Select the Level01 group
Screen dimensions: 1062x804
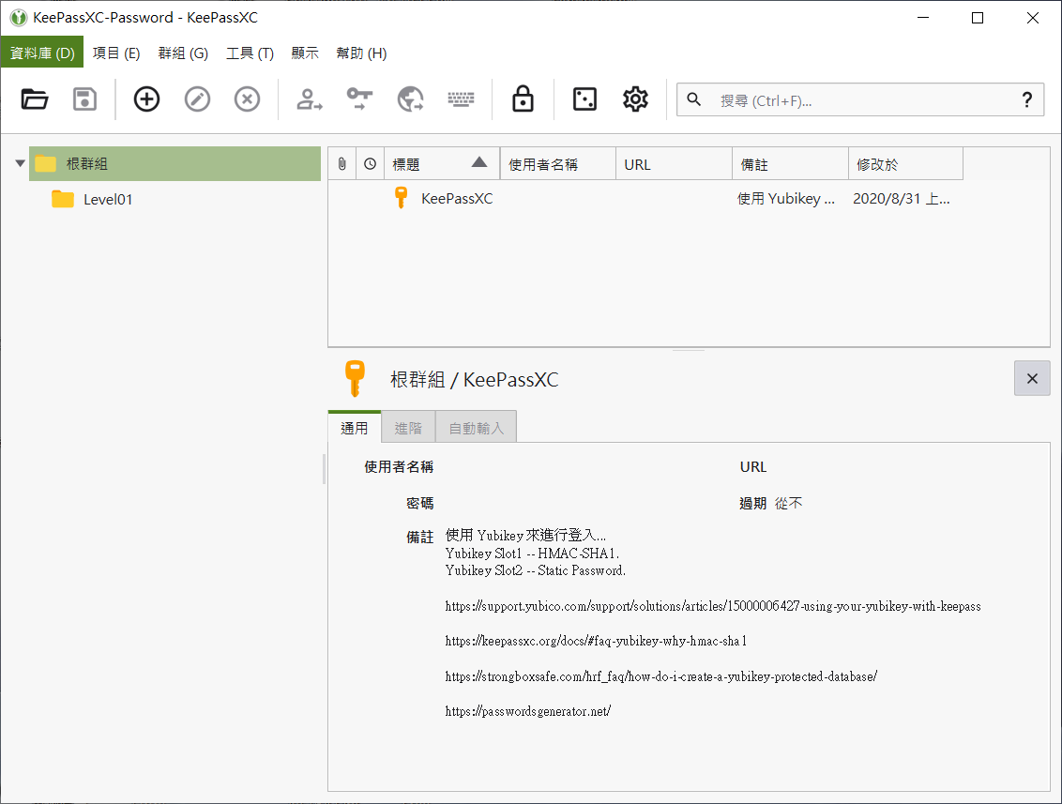(x=108, y=199)
